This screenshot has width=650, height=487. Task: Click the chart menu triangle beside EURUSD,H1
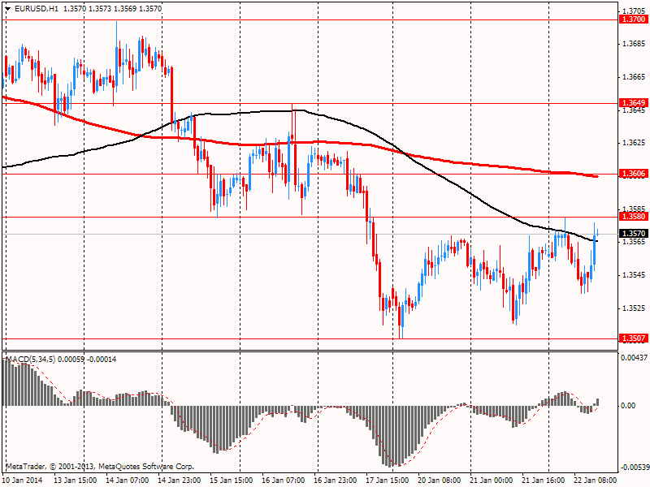pos(8,9)
